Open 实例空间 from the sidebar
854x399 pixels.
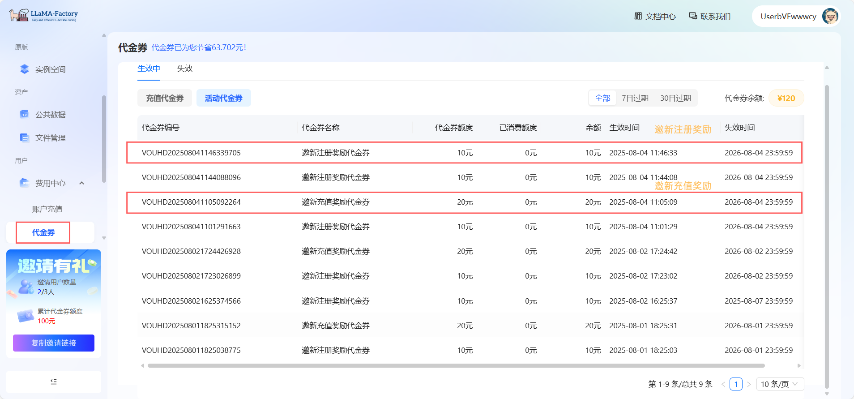(x=50, y=69)
